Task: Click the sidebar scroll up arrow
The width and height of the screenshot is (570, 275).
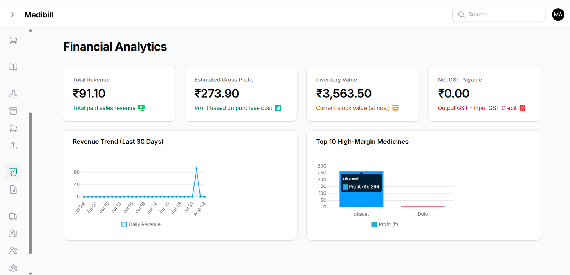Action: [x=30, y=30]
